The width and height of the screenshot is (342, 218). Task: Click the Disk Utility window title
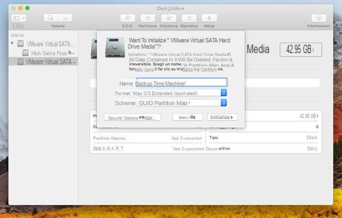tap(170, 8)
